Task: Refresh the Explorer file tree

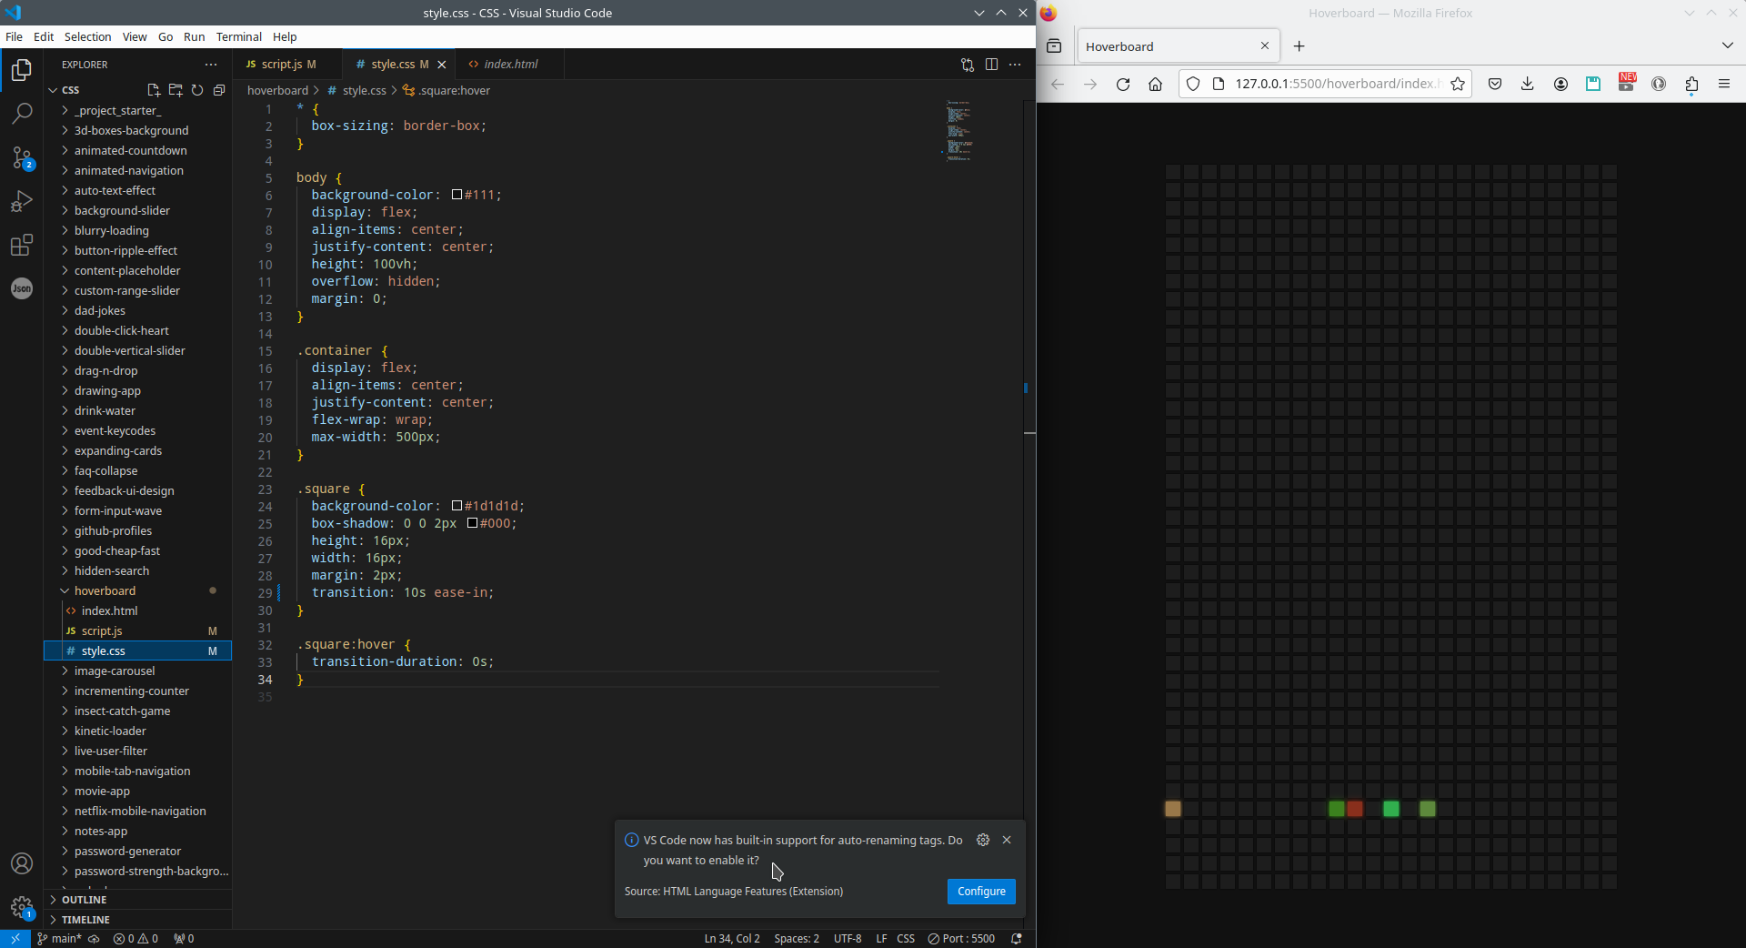Action: click(x=197, y=90)
